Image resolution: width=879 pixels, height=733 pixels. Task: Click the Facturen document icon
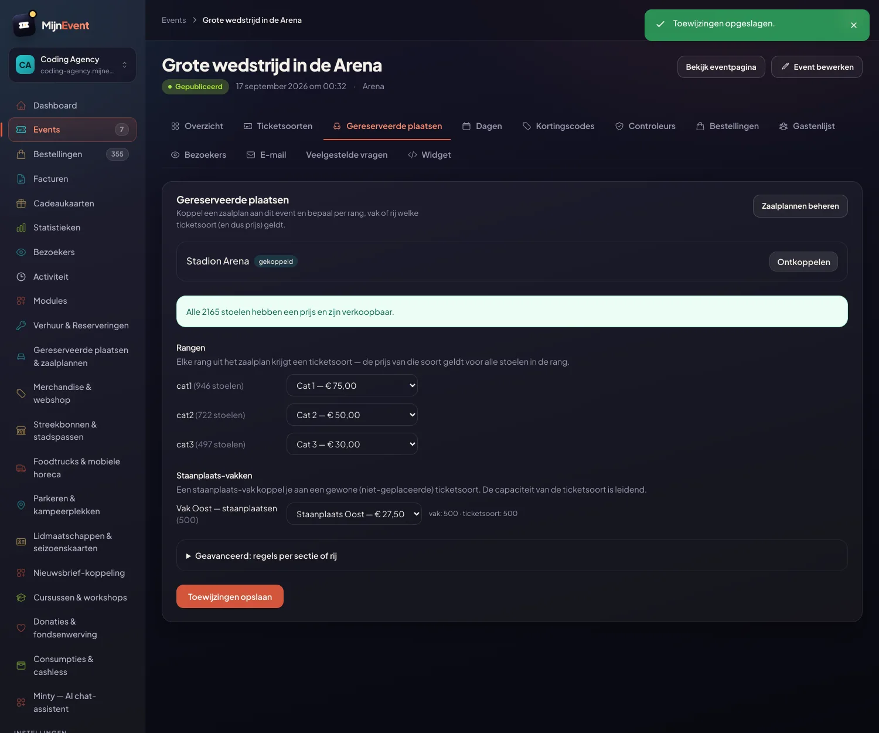(21, 179)
